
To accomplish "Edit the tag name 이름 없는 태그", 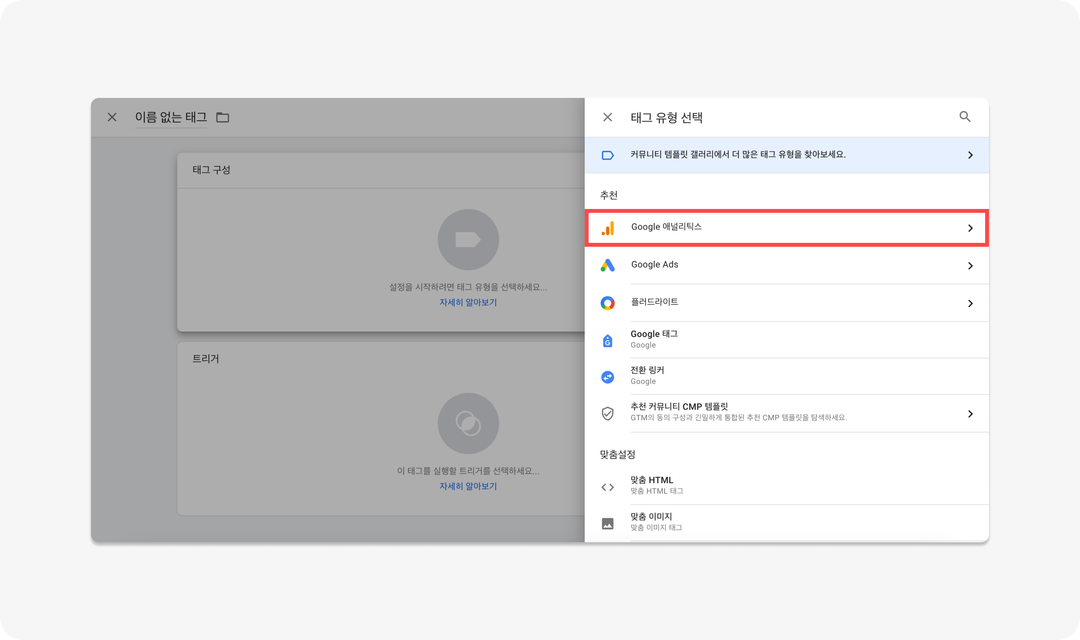I will coord(171,117).
